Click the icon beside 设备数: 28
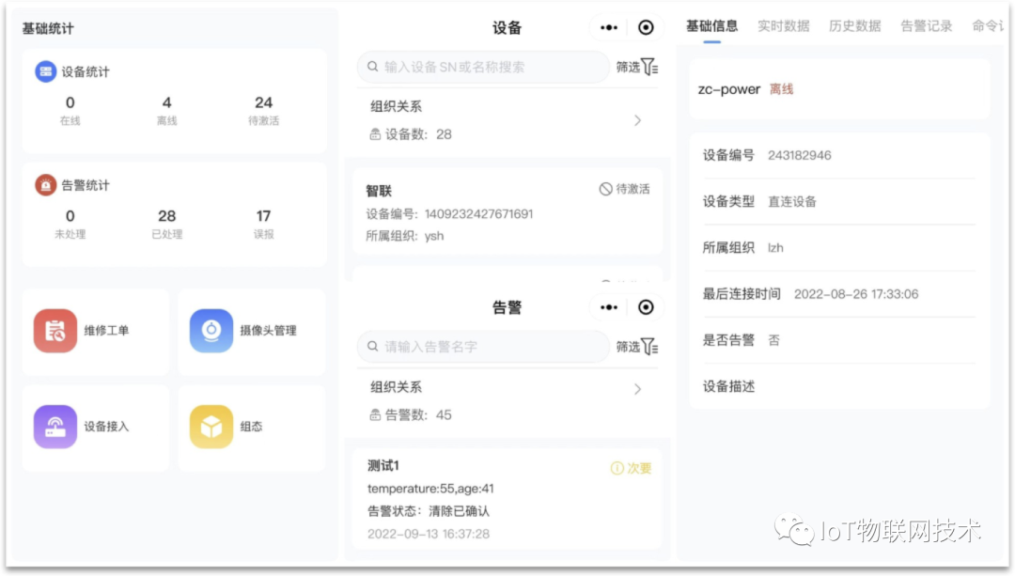This screenshot has width=1015, height=576. coord(375,134)
